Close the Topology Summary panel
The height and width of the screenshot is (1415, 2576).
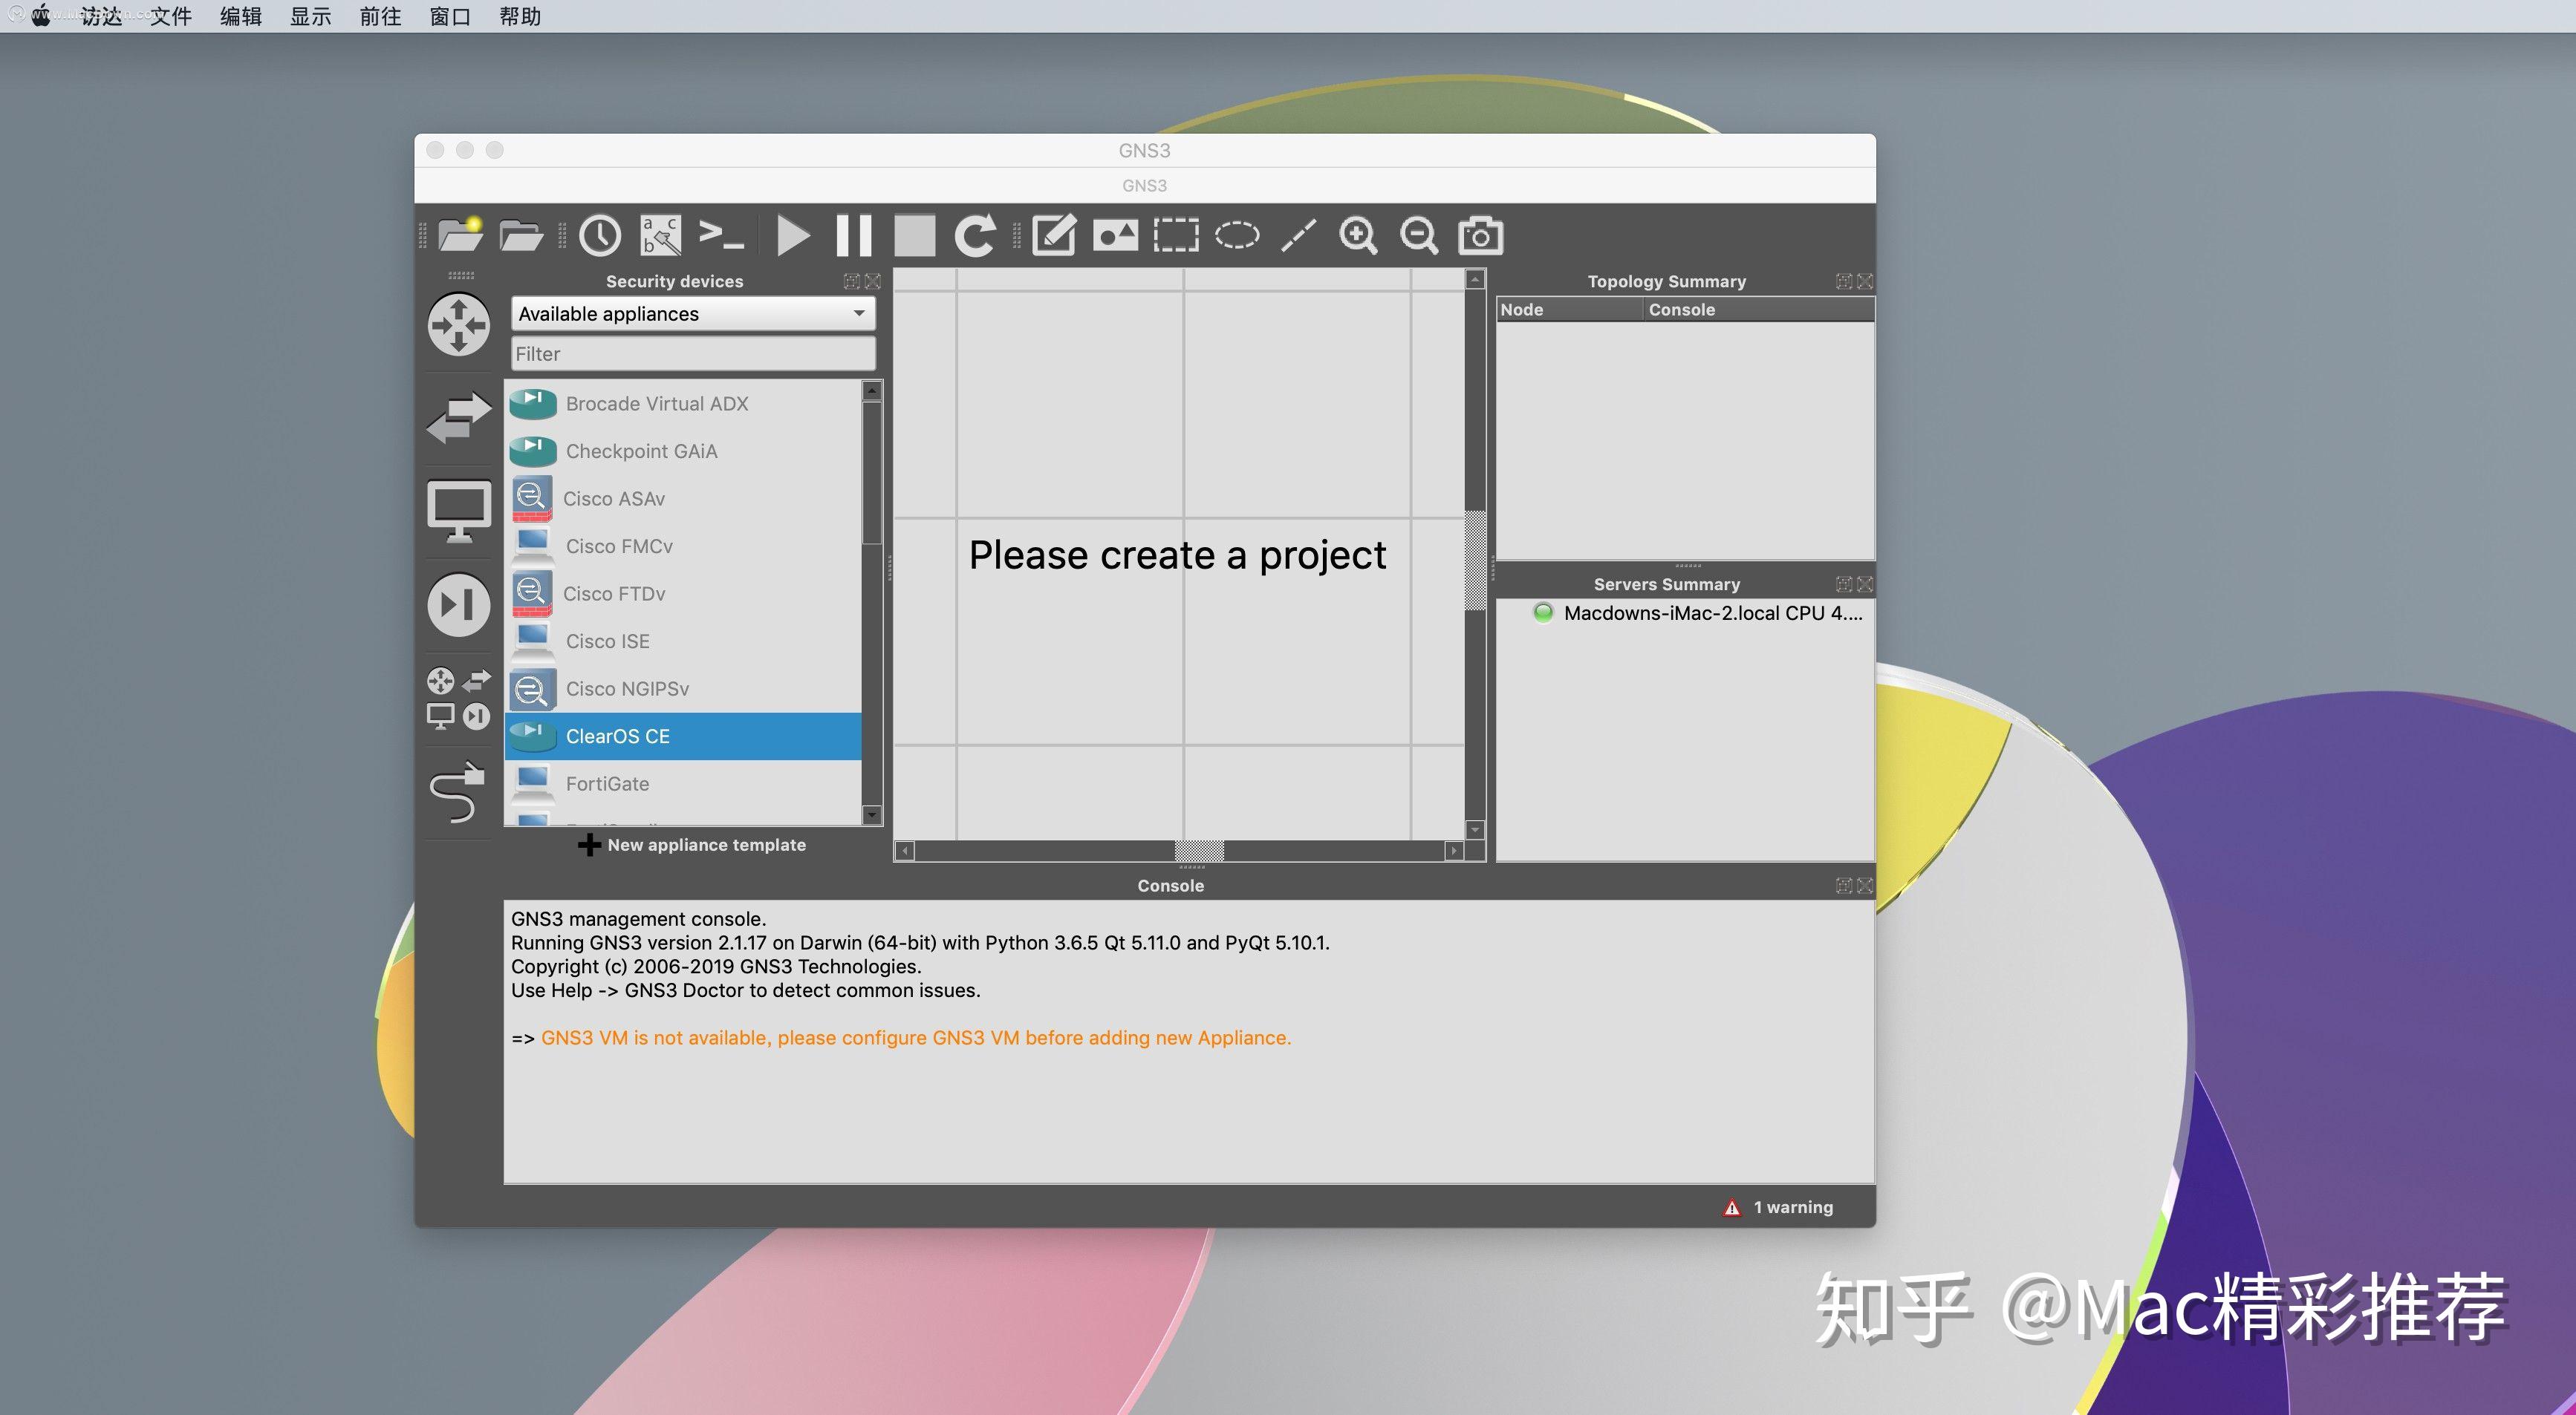click(1865, 282)
